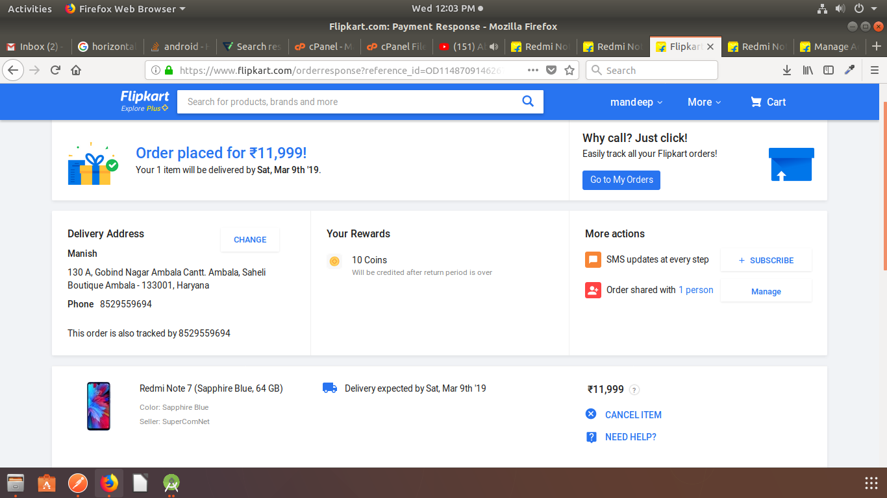Click CHANGE next to Delivery Address
The image size is (887, 498).
[250, 239]
